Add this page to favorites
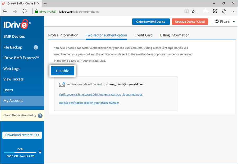The image size is (238, 164). [193, 11]
